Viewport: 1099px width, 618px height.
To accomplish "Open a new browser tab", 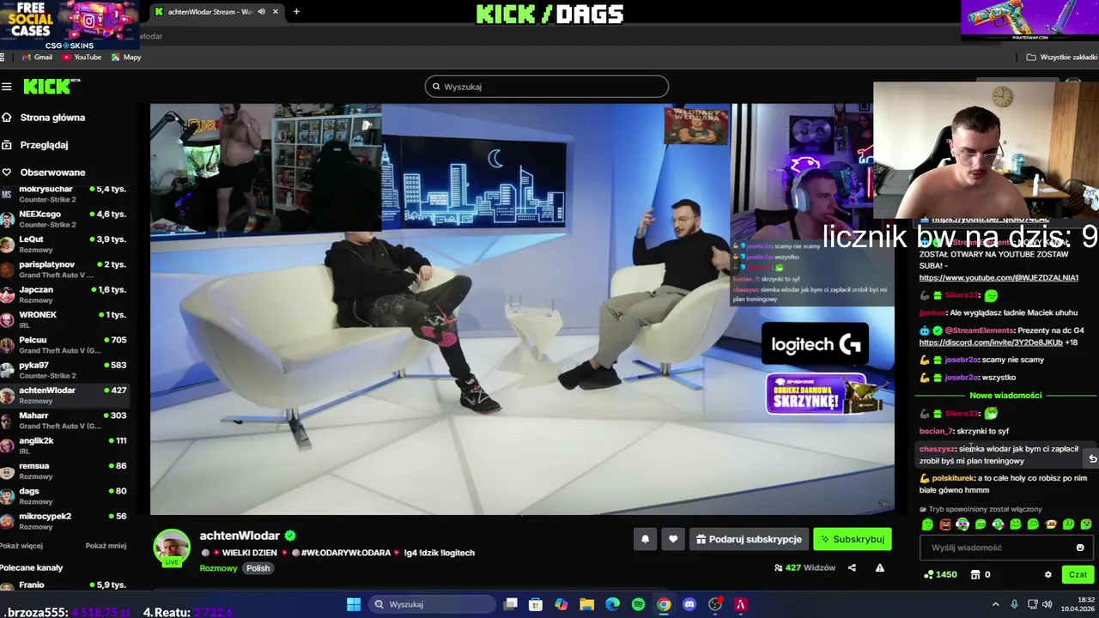I will [x=296, y=12].
